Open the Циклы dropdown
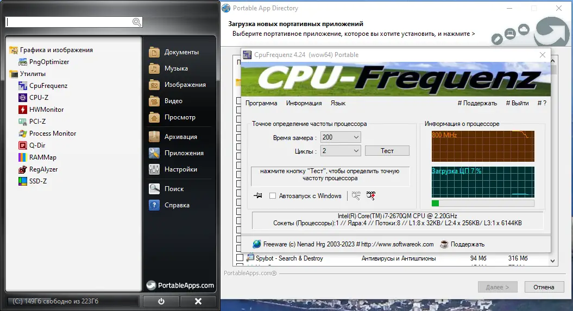Screen dimensions: 573x311 point(340,151)
